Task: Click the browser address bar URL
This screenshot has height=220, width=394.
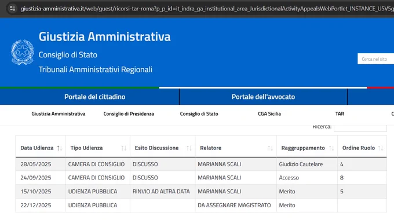Action: (207, 9)
